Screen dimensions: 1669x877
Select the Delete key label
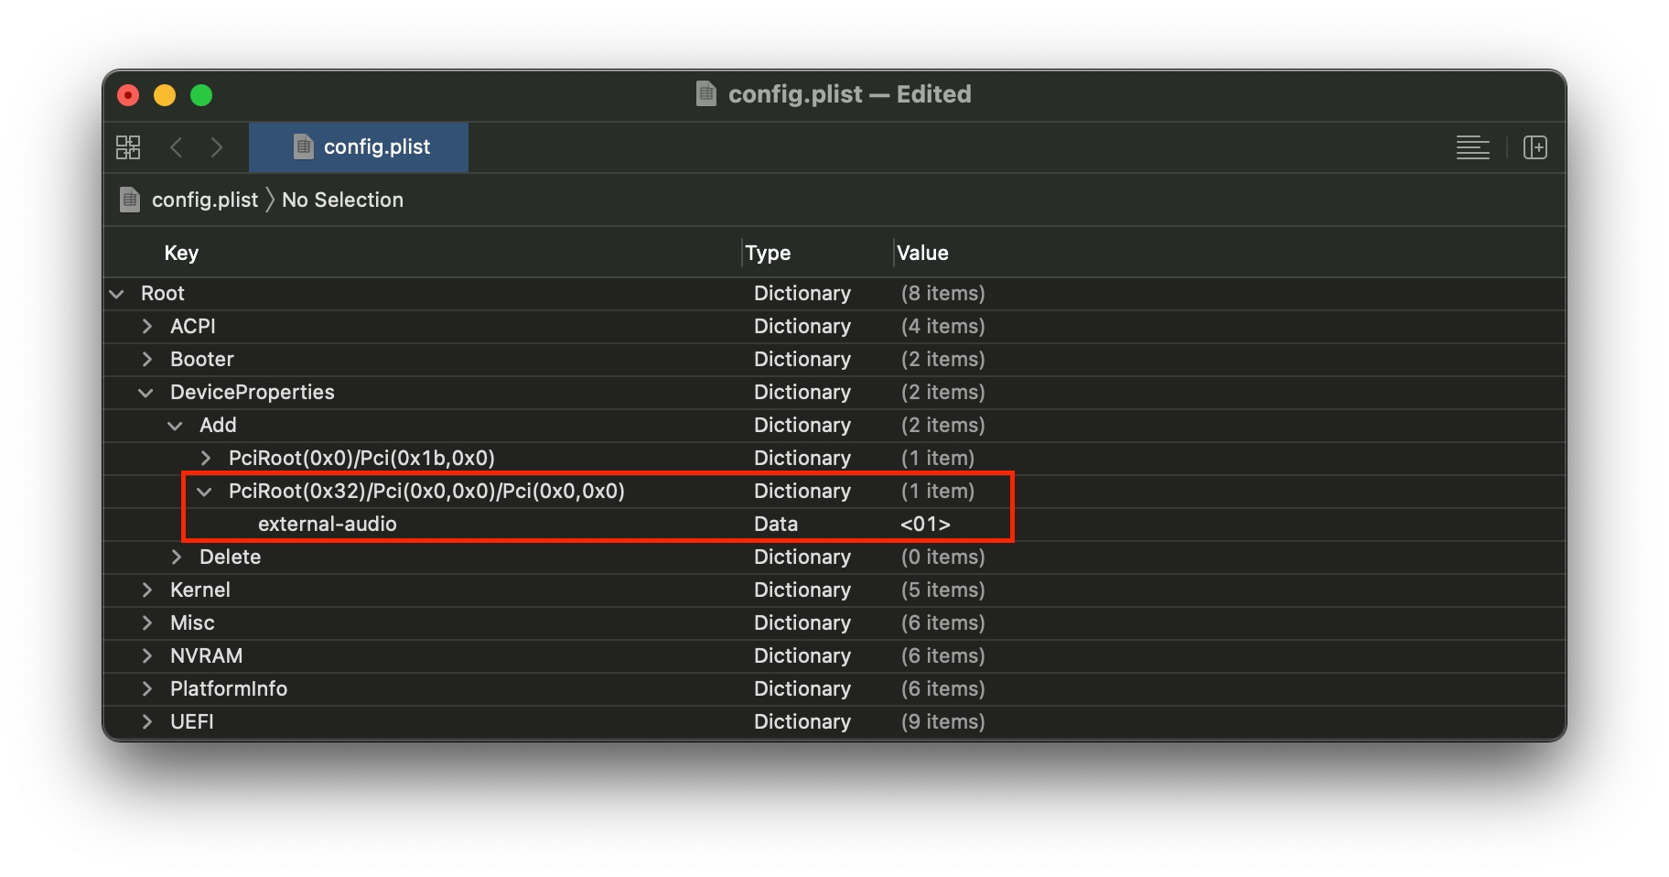coord(231,557)
